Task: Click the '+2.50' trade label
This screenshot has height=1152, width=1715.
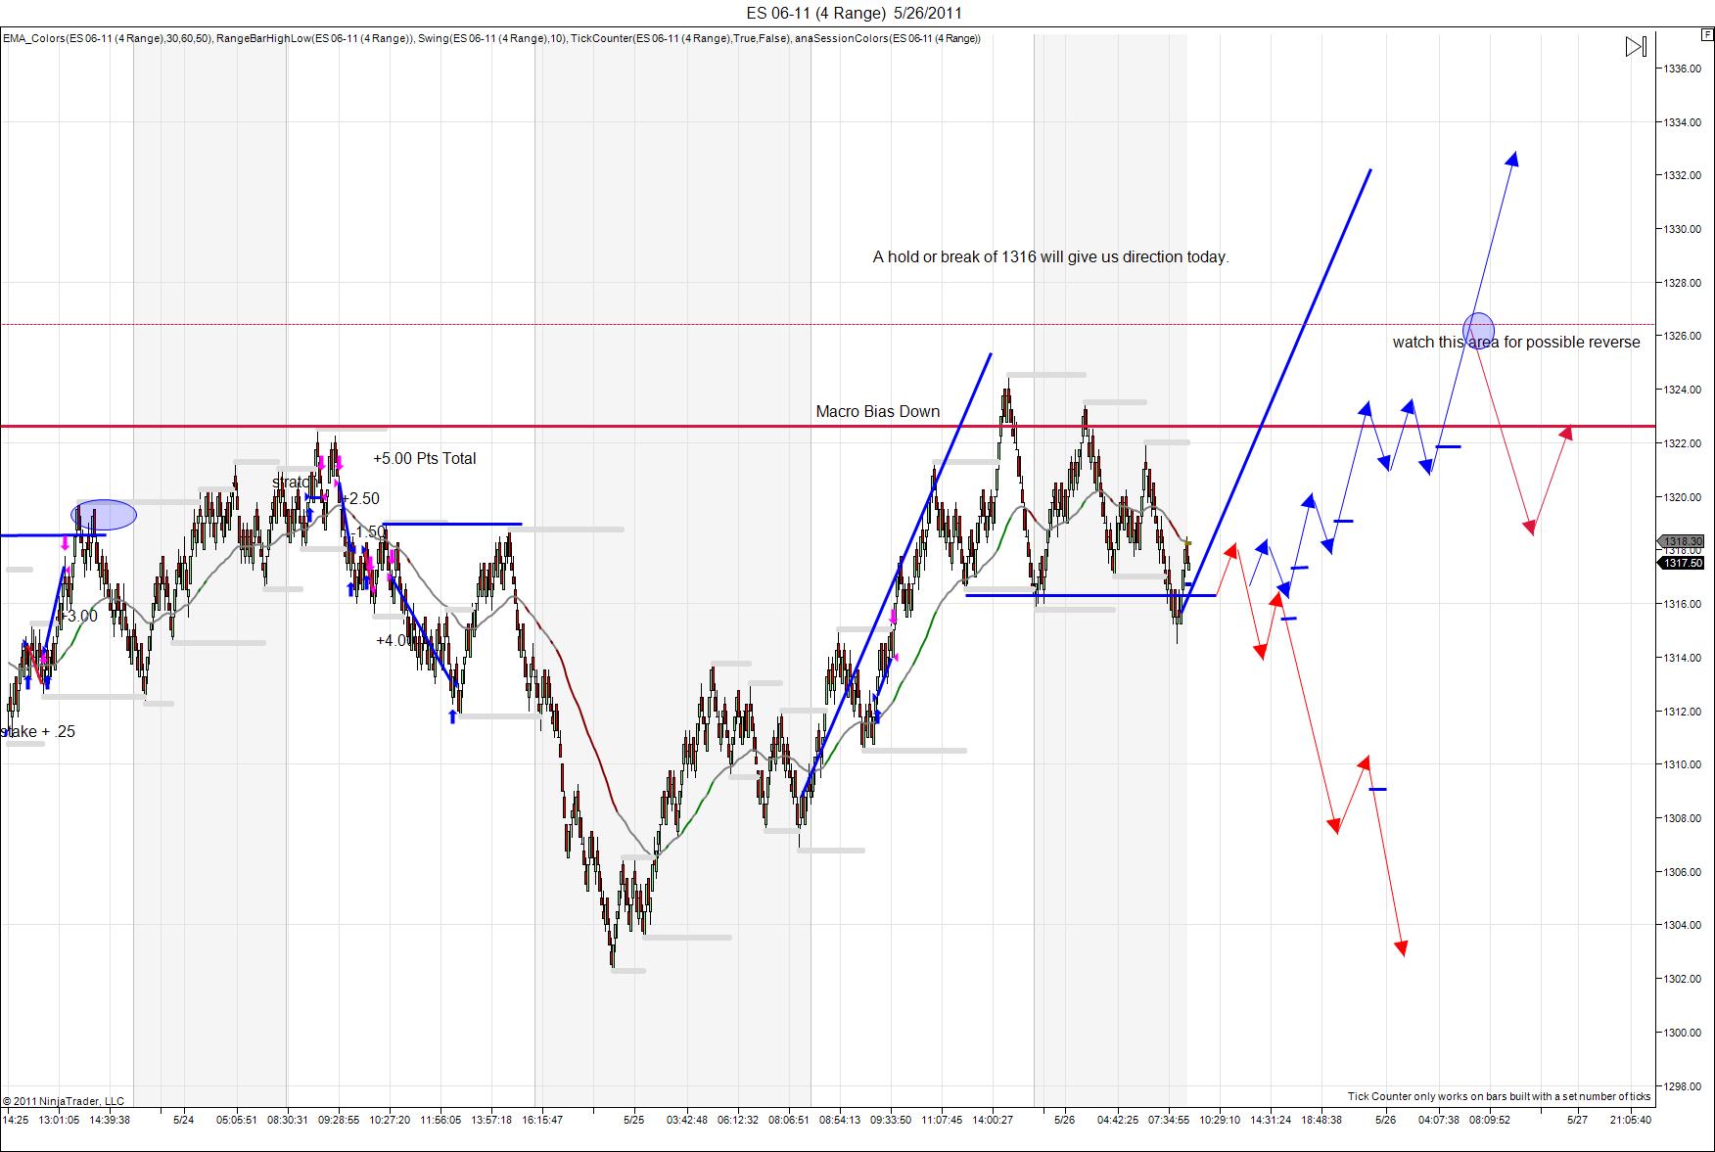Action: (x=360, y=499)
